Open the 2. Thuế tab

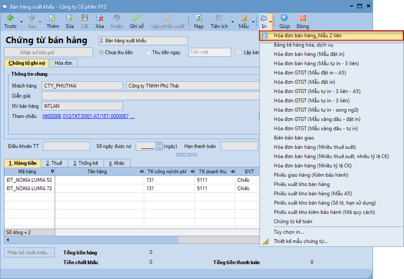pos(54,163)
